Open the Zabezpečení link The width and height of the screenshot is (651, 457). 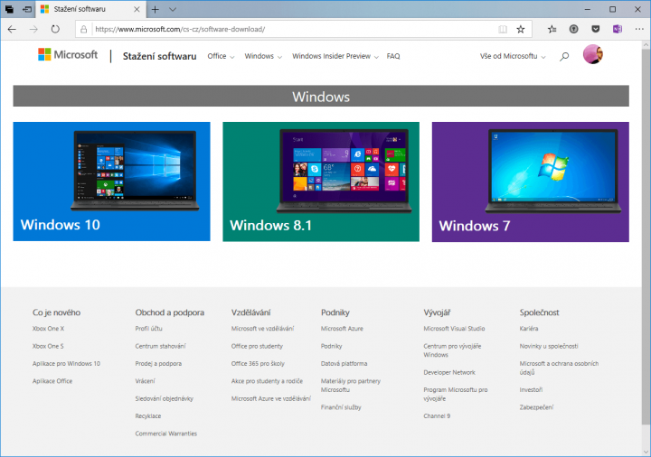(536, 407)
